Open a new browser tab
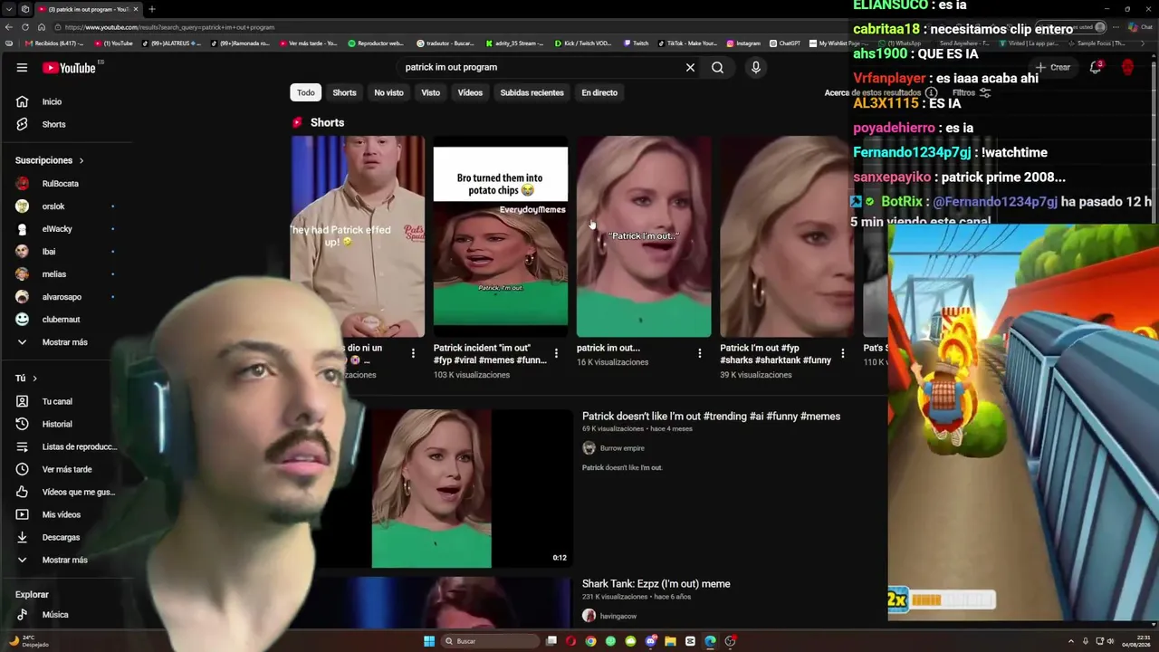 coord(151,9)
